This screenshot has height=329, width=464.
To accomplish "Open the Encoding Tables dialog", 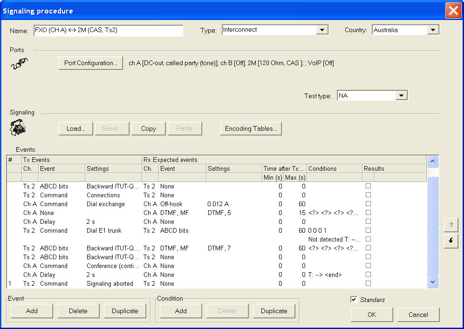I will (x=251, y=128).
